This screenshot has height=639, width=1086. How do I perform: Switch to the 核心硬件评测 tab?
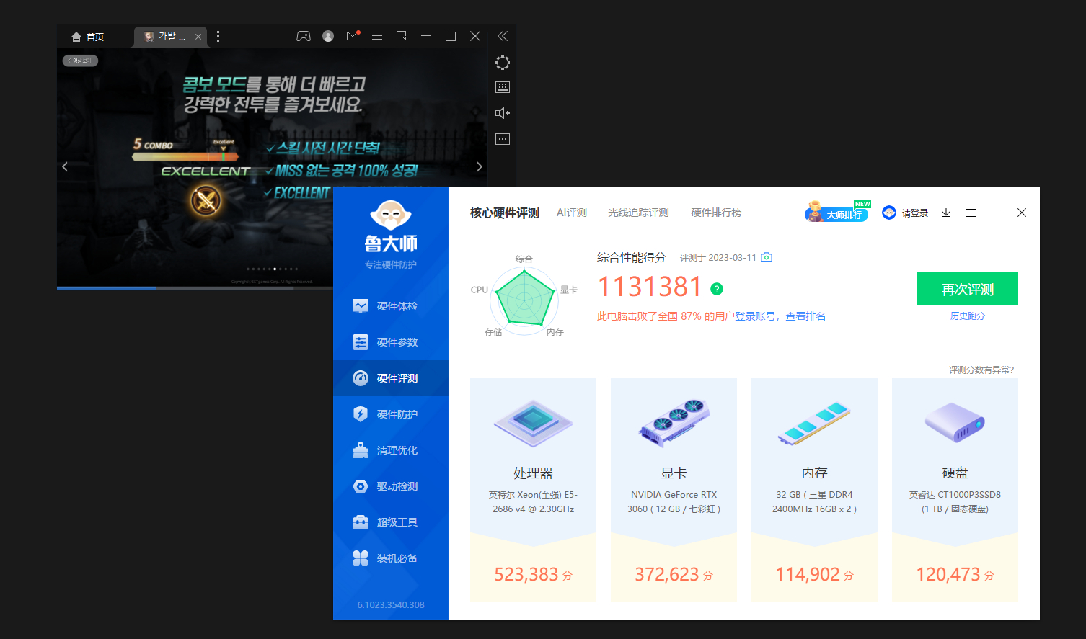coord(505,213)
